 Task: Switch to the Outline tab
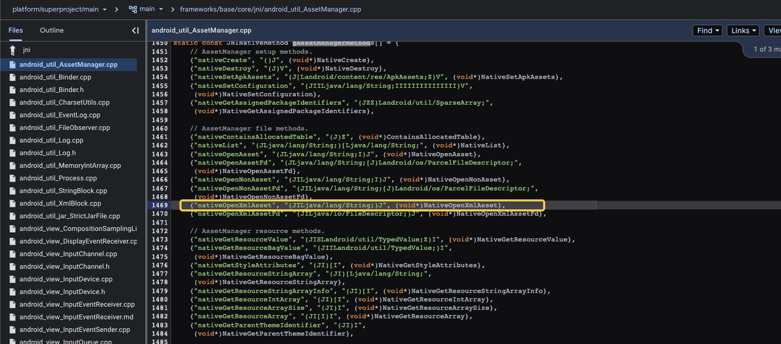point(52,30)
